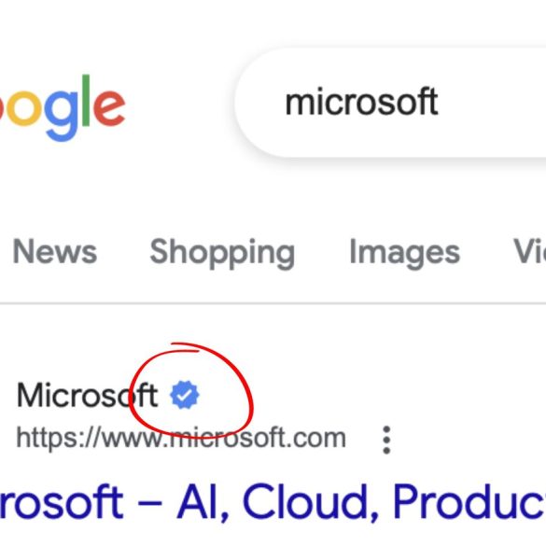Click the Google logo
Screen dimensions: 546x546
63,108
